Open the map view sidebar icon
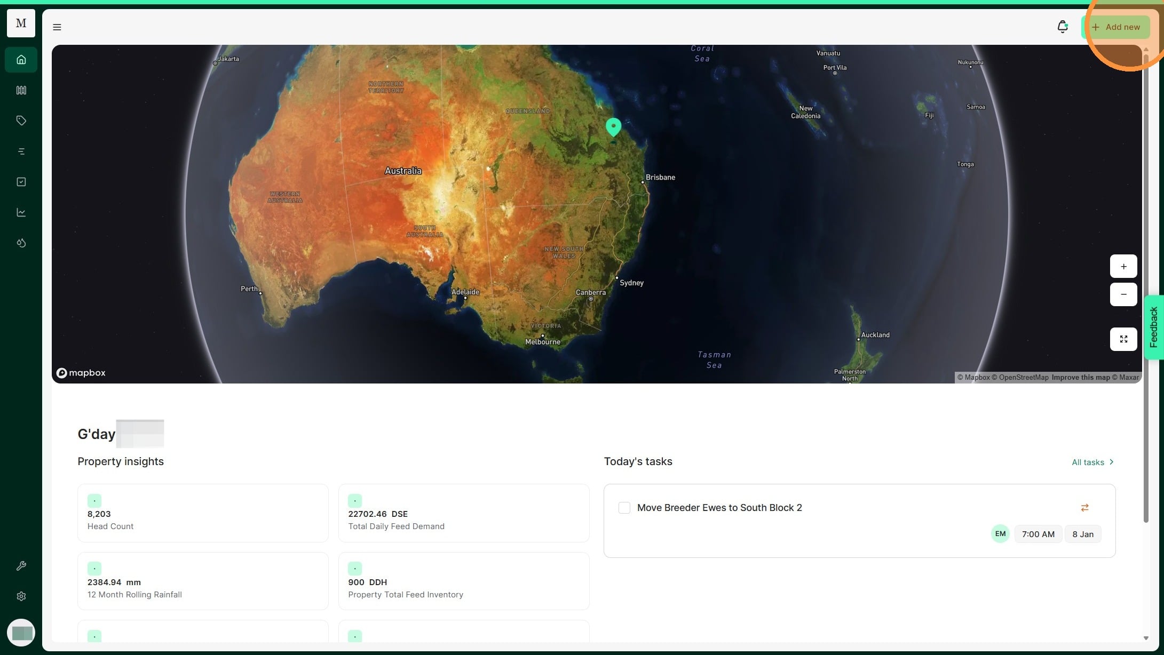Viewport: 1164px width, 655px height. pos(21,90)
